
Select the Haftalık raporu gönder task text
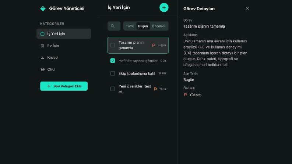point(138,61)
